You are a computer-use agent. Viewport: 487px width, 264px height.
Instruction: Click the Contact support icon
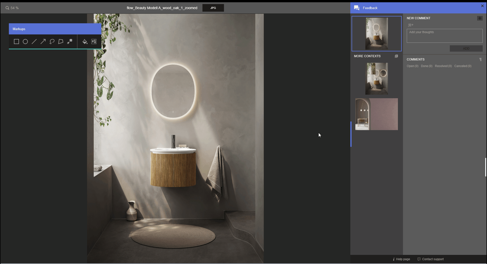click(419, 259)
